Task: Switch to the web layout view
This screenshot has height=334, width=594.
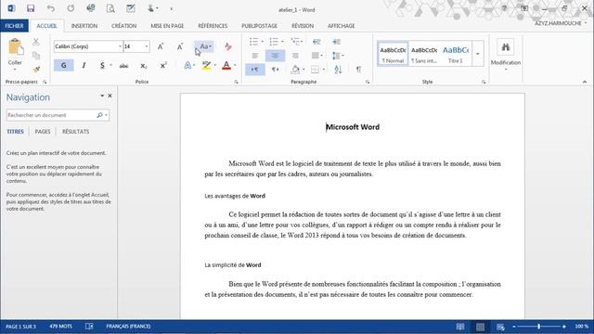Action: [x=500, y=327]
